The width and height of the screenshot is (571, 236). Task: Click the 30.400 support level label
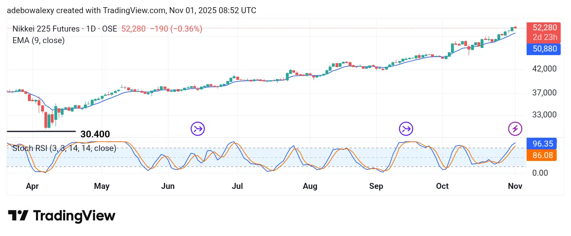point(95,134)
